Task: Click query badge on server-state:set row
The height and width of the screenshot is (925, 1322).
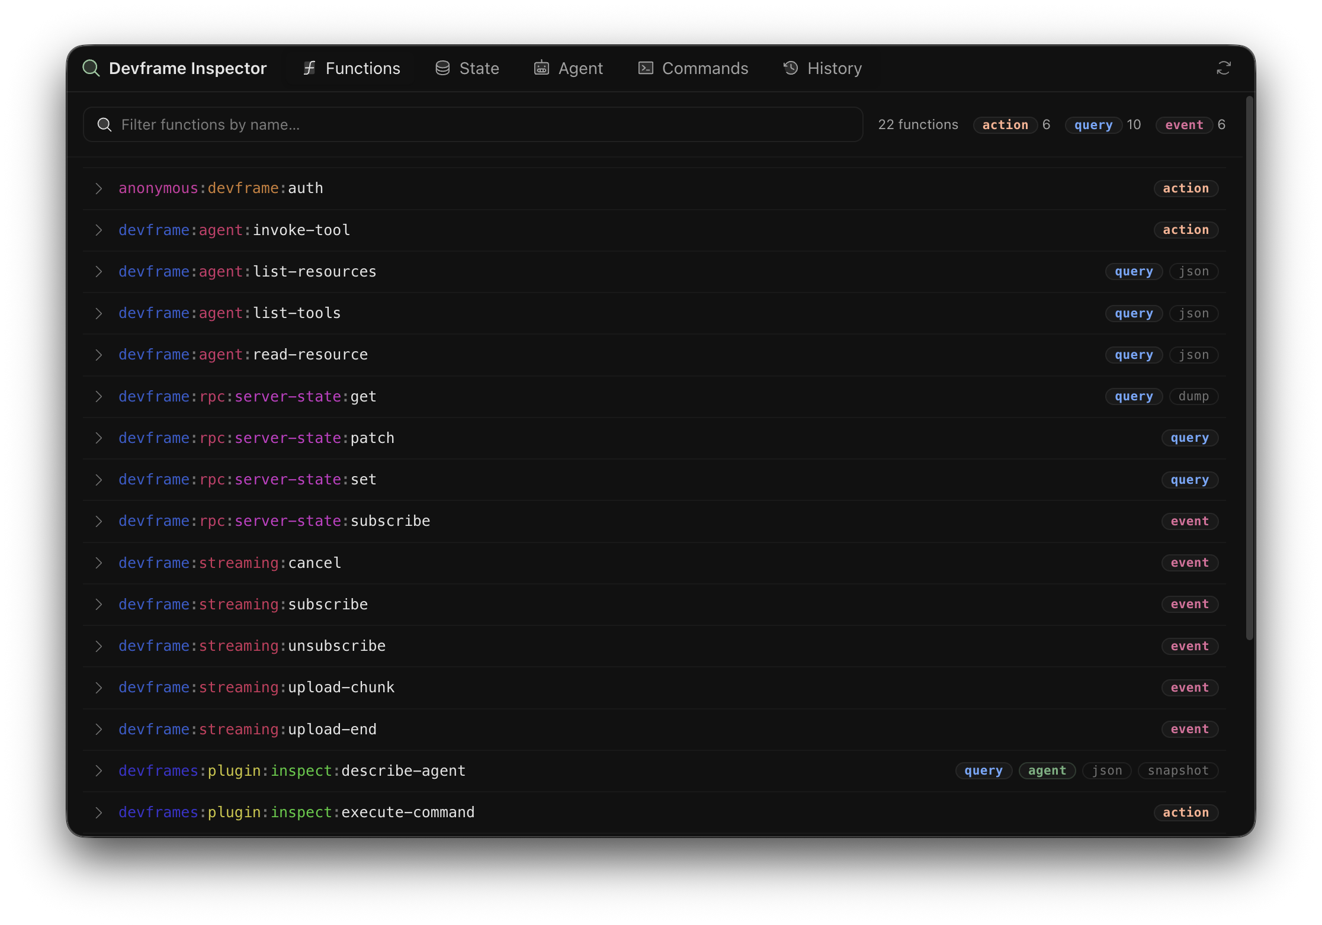Action: (1189, 480)
